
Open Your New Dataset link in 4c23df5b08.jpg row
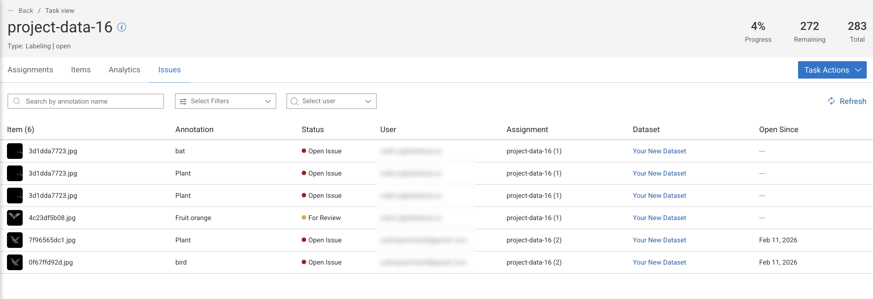(659, 218)
